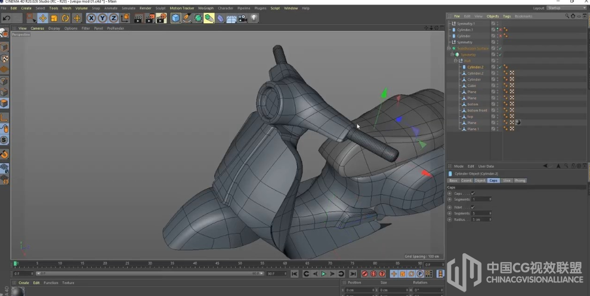Click the Fillet Radius value field

coord(481,219)
